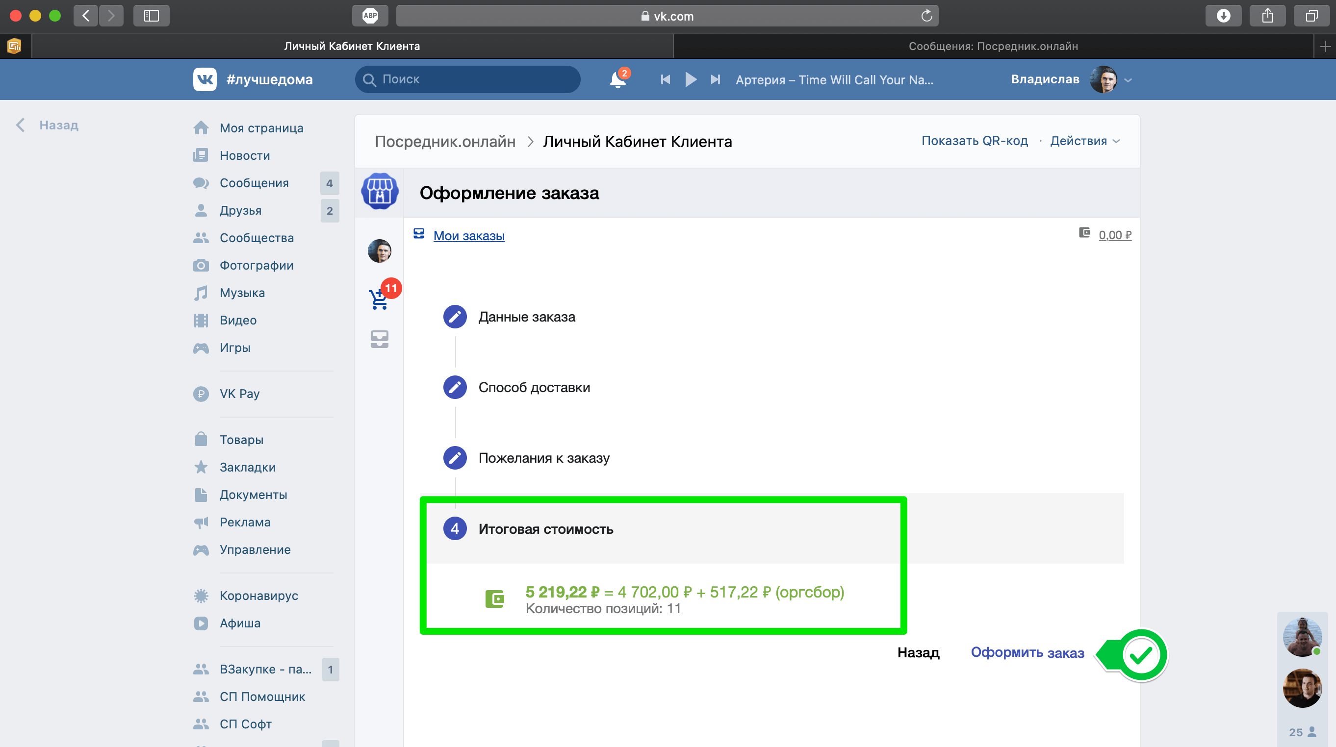Image resolution: width=1336 pixels, height=747 pixels.
Task: Open the orders inbox tray icon in the side strip
Action: click(380, 339)
